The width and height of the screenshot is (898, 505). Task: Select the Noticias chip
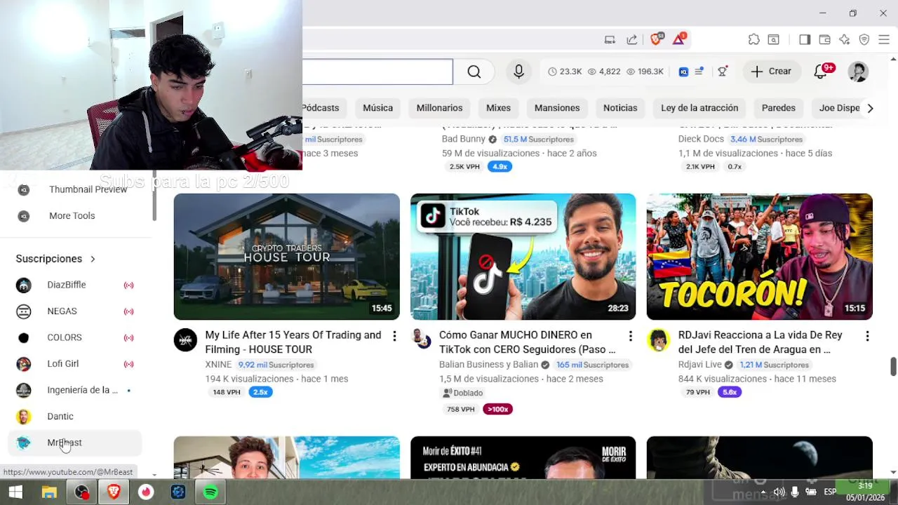coord(620,108)
